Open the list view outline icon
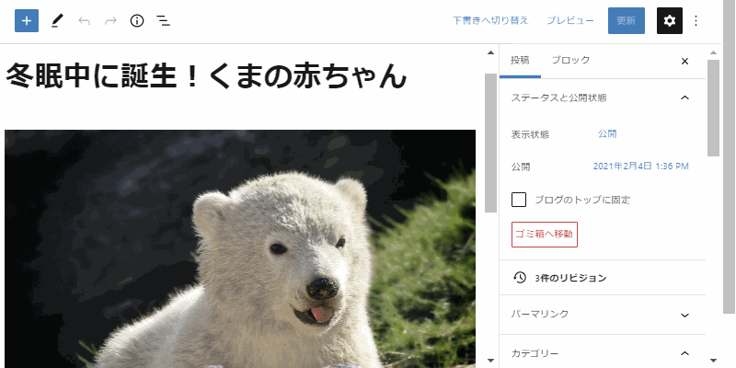The image size is (736, 368). pyautogui.click(x=164, y=20)
